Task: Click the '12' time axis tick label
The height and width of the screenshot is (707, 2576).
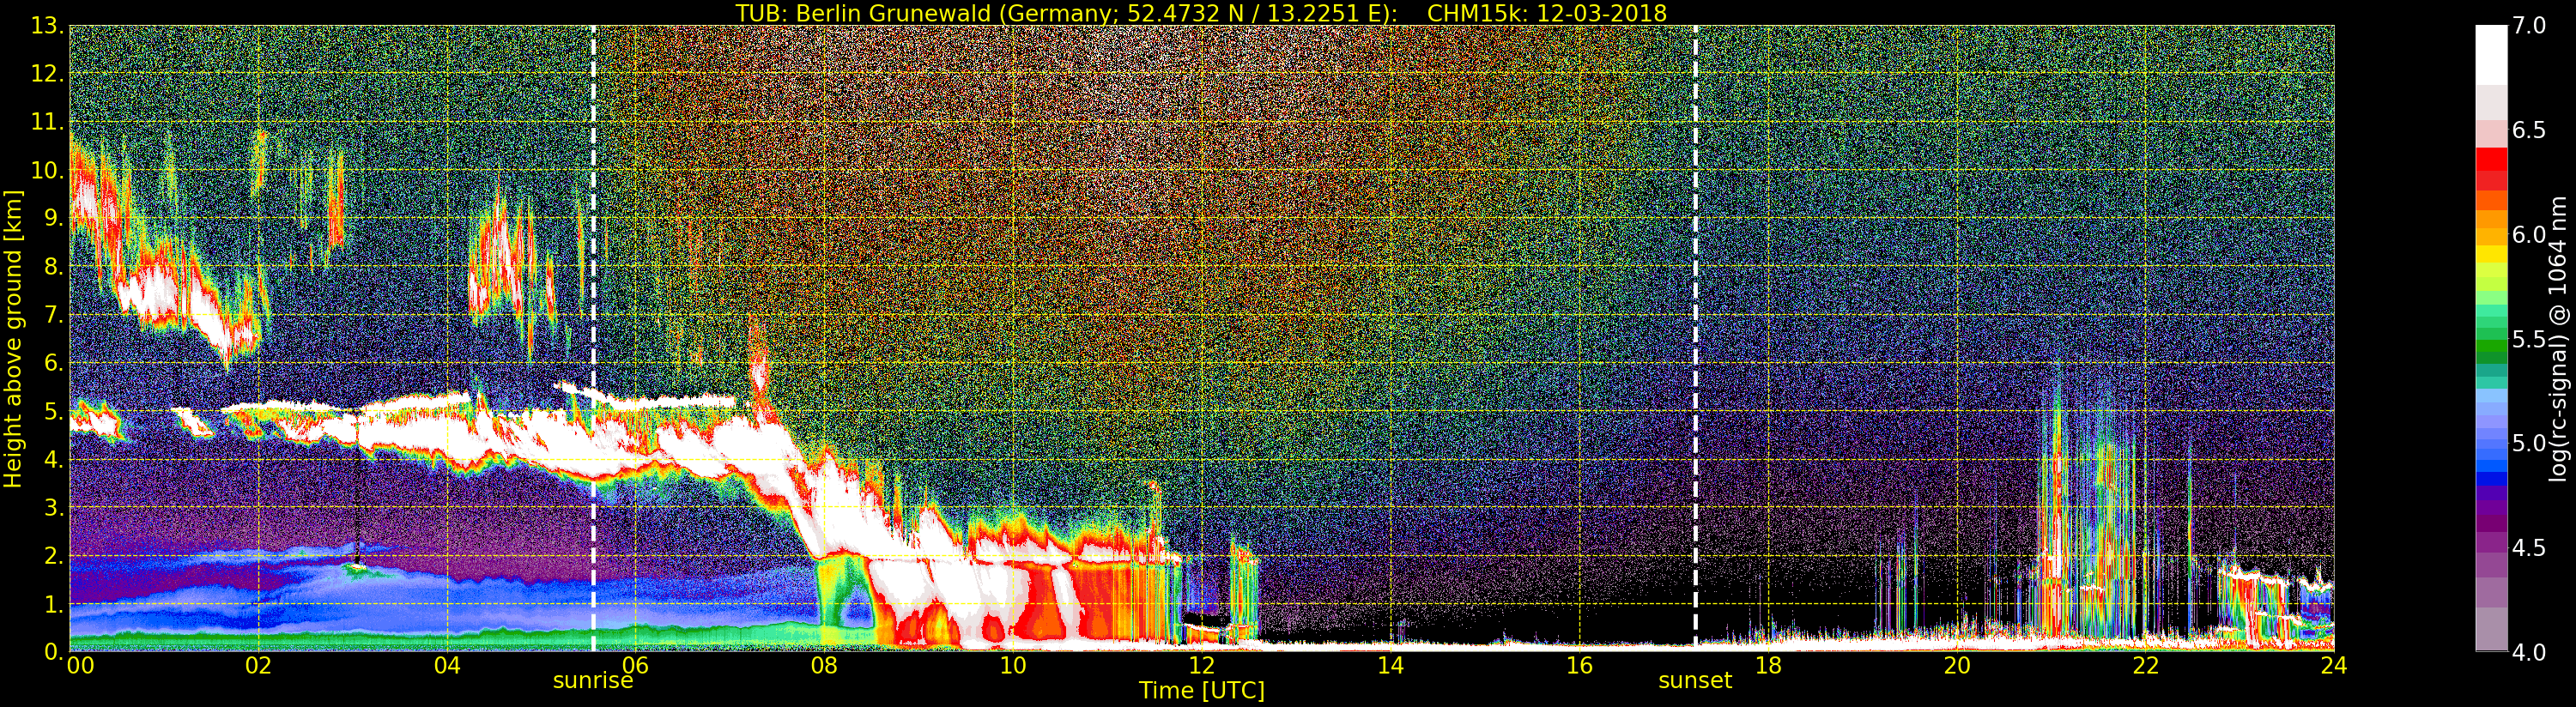Action: coord(1202,665)
